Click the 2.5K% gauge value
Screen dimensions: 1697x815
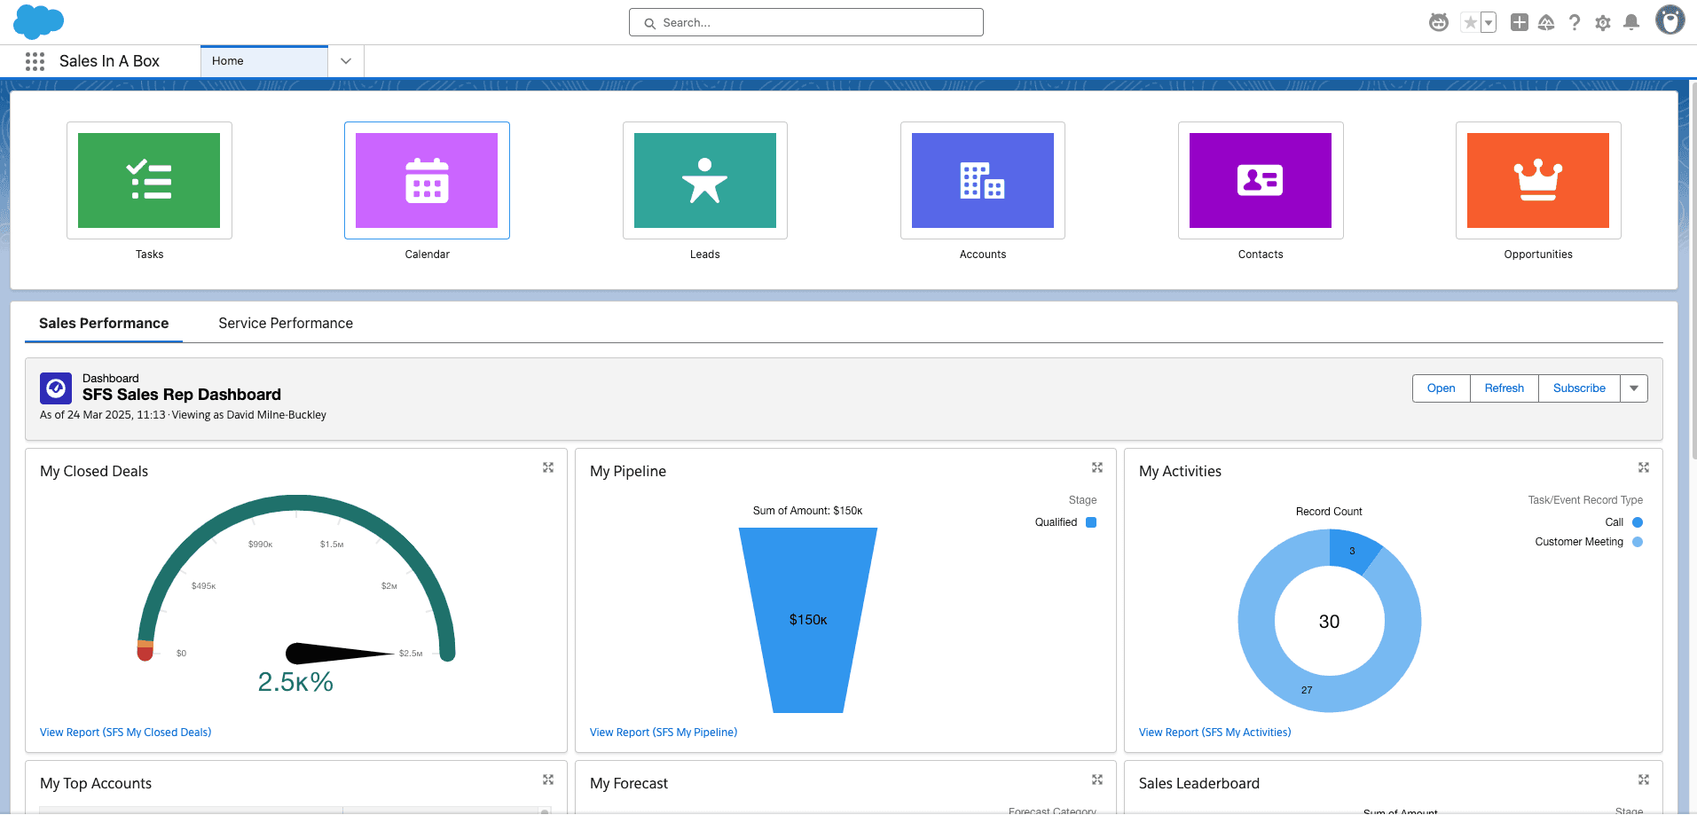pyautogui.click(x=295, y=682)
